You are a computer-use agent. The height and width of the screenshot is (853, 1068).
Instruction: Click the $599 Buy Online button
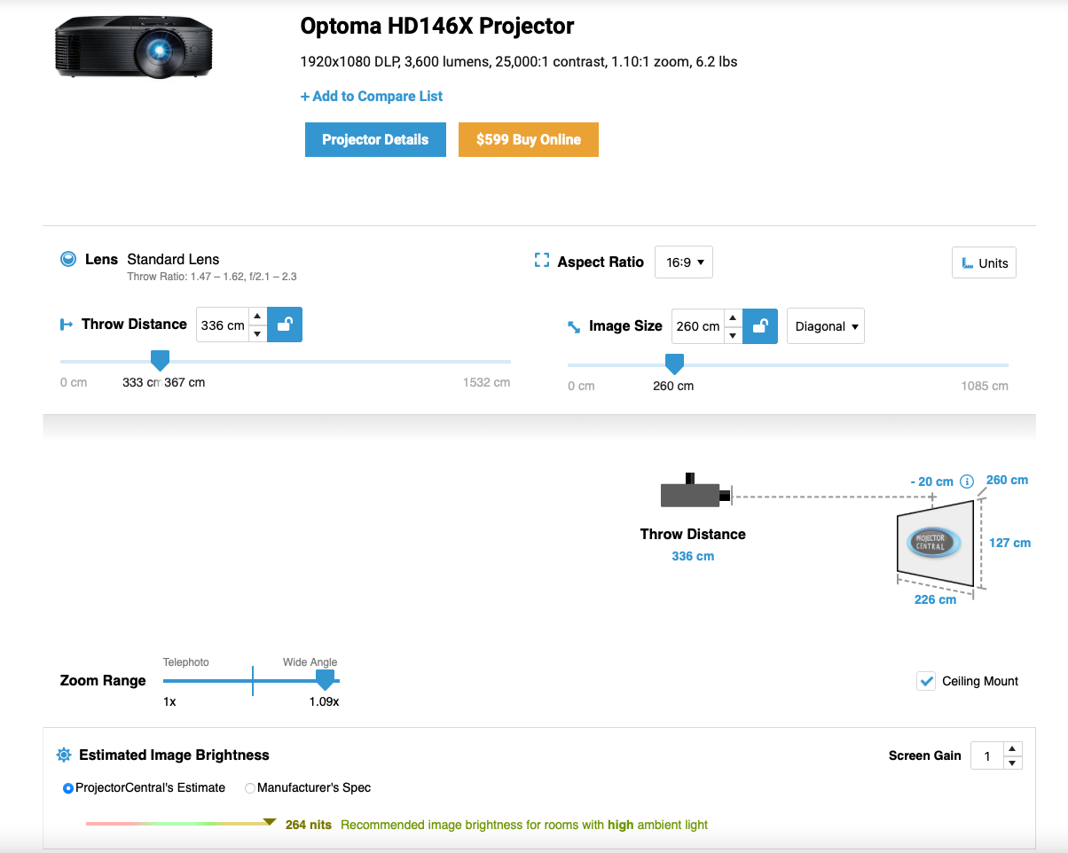(x=529, y=139)
